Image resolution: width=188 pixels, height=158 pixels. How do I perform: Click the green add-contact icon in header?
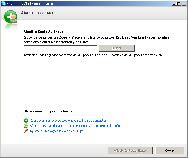11,17
